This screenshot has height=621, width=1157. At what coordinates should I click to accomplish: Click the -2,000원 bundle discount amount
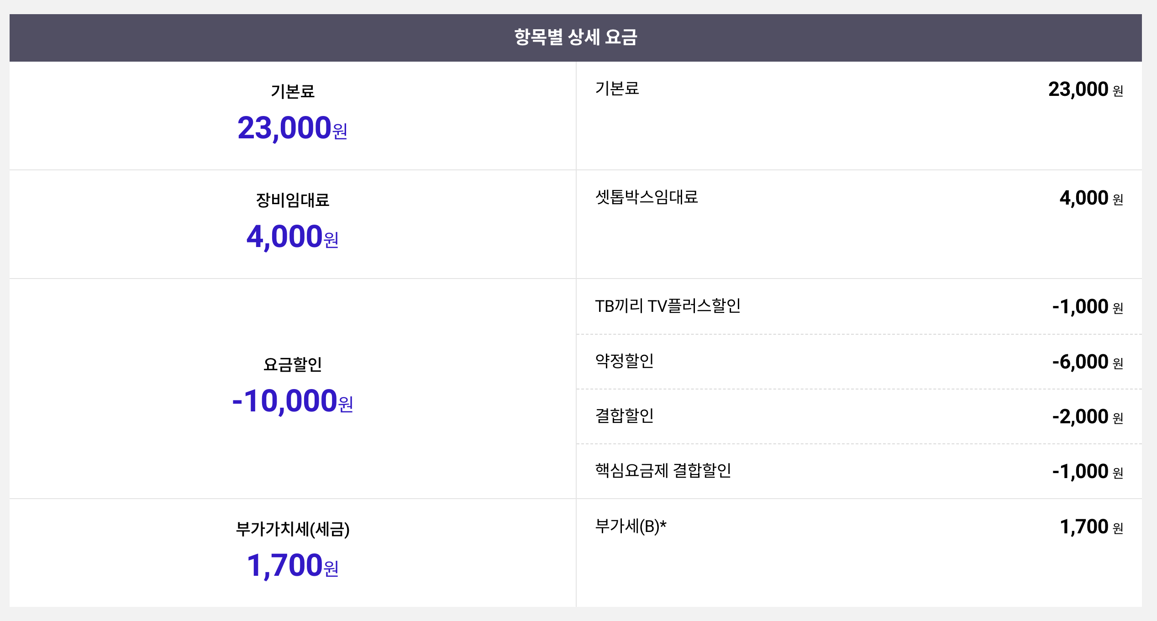(1087, 417)
